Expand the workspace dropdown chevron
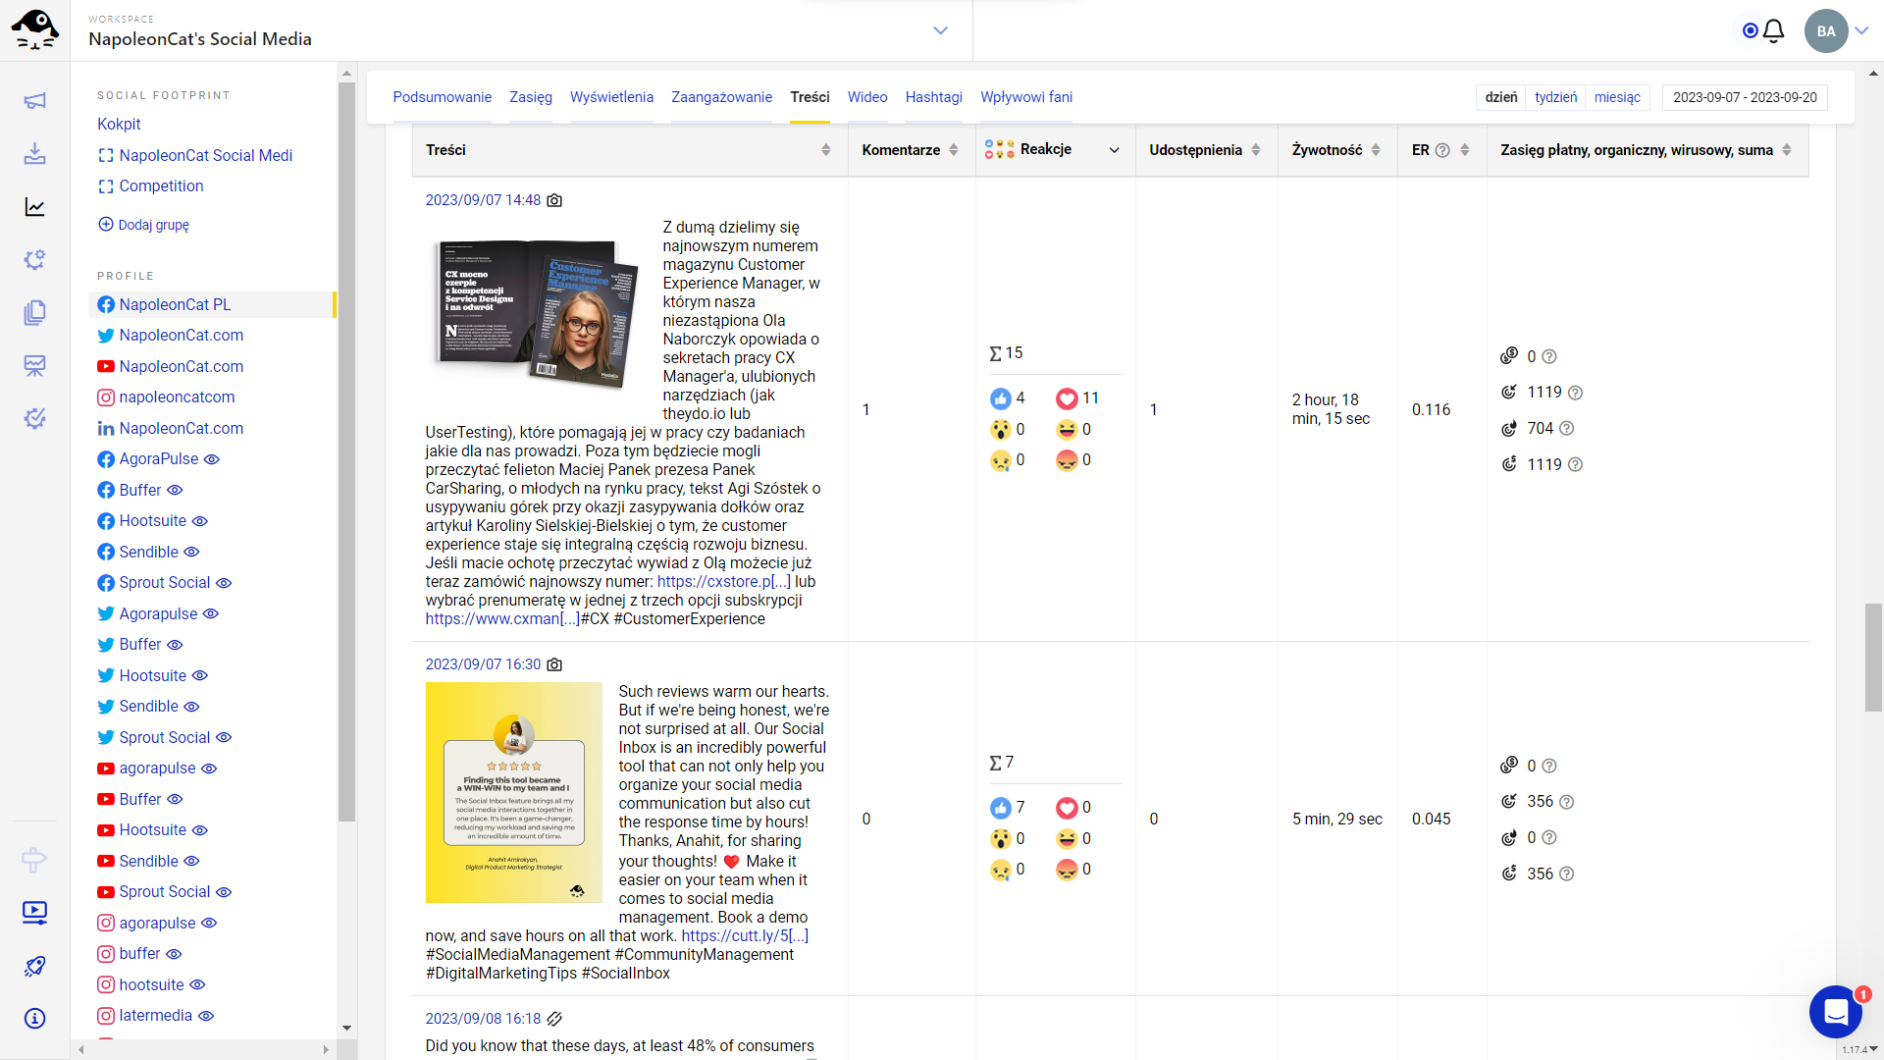 940,30
